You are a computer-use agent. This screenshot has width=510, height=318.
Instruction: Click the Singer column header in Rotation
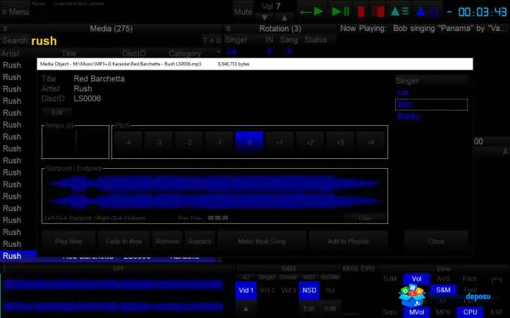[236, 40]
